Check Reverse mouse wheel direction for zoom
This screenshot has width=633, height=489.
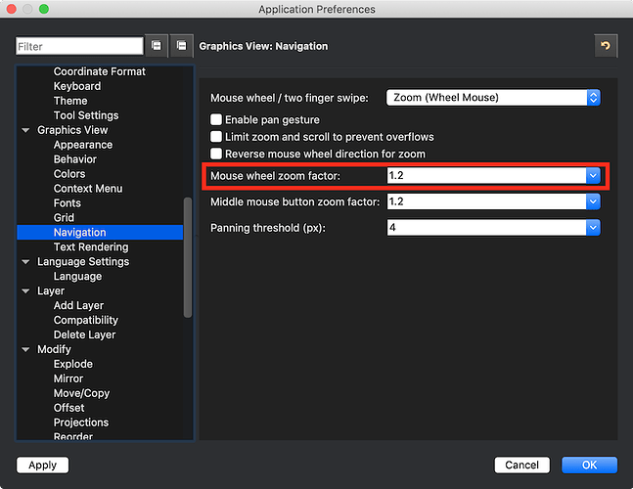pyautogui.click(x=216, y=154)
